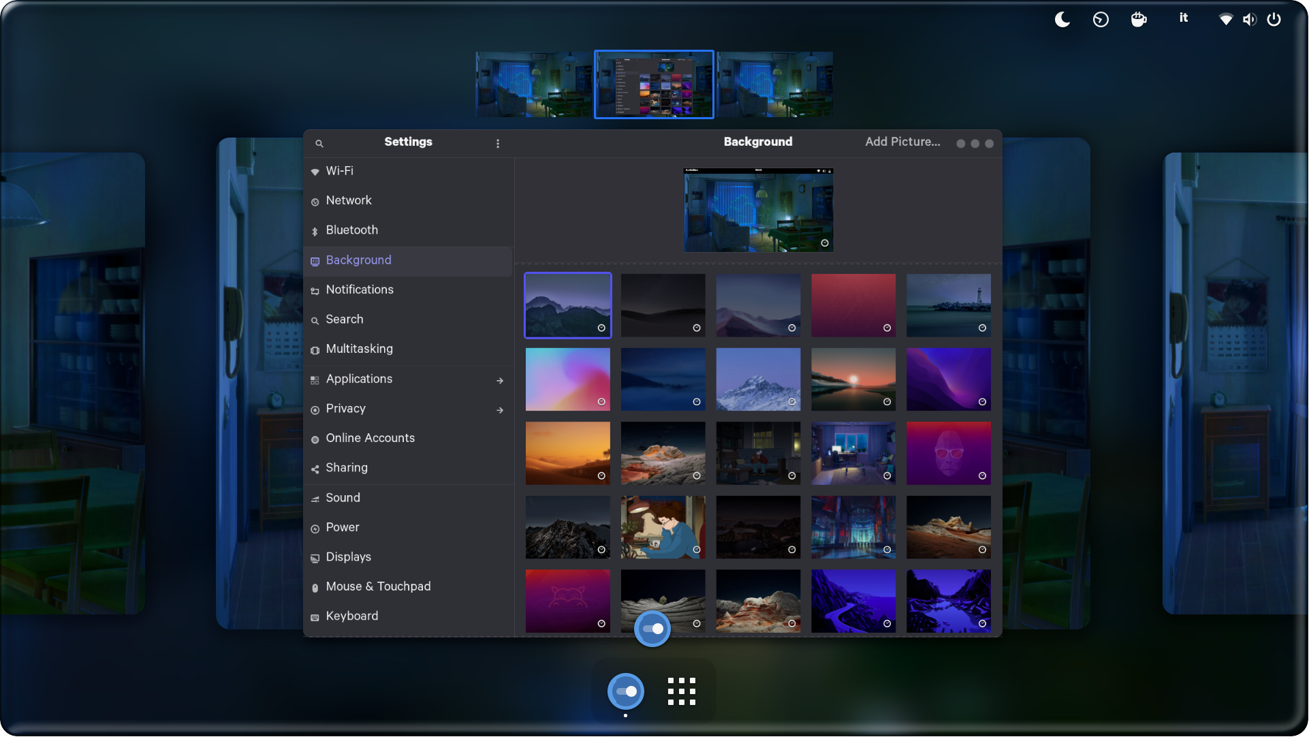Open the Show Applications grid icon

(681, 691)
